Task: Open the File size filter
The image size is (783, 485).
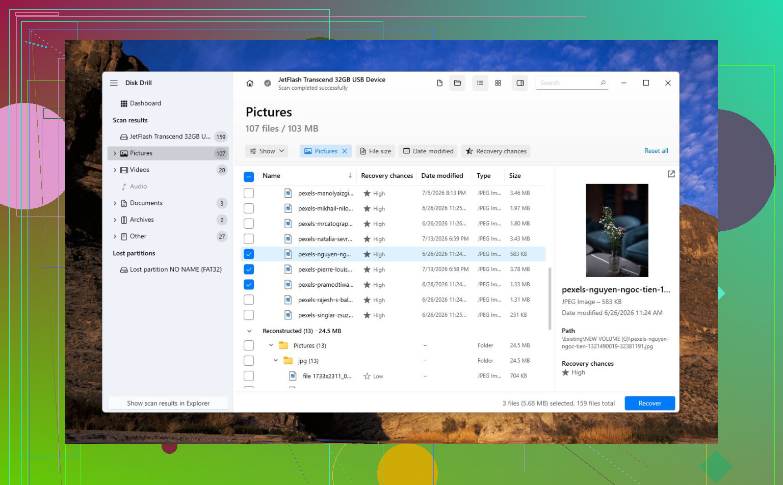Action: (x=376, y=151)
